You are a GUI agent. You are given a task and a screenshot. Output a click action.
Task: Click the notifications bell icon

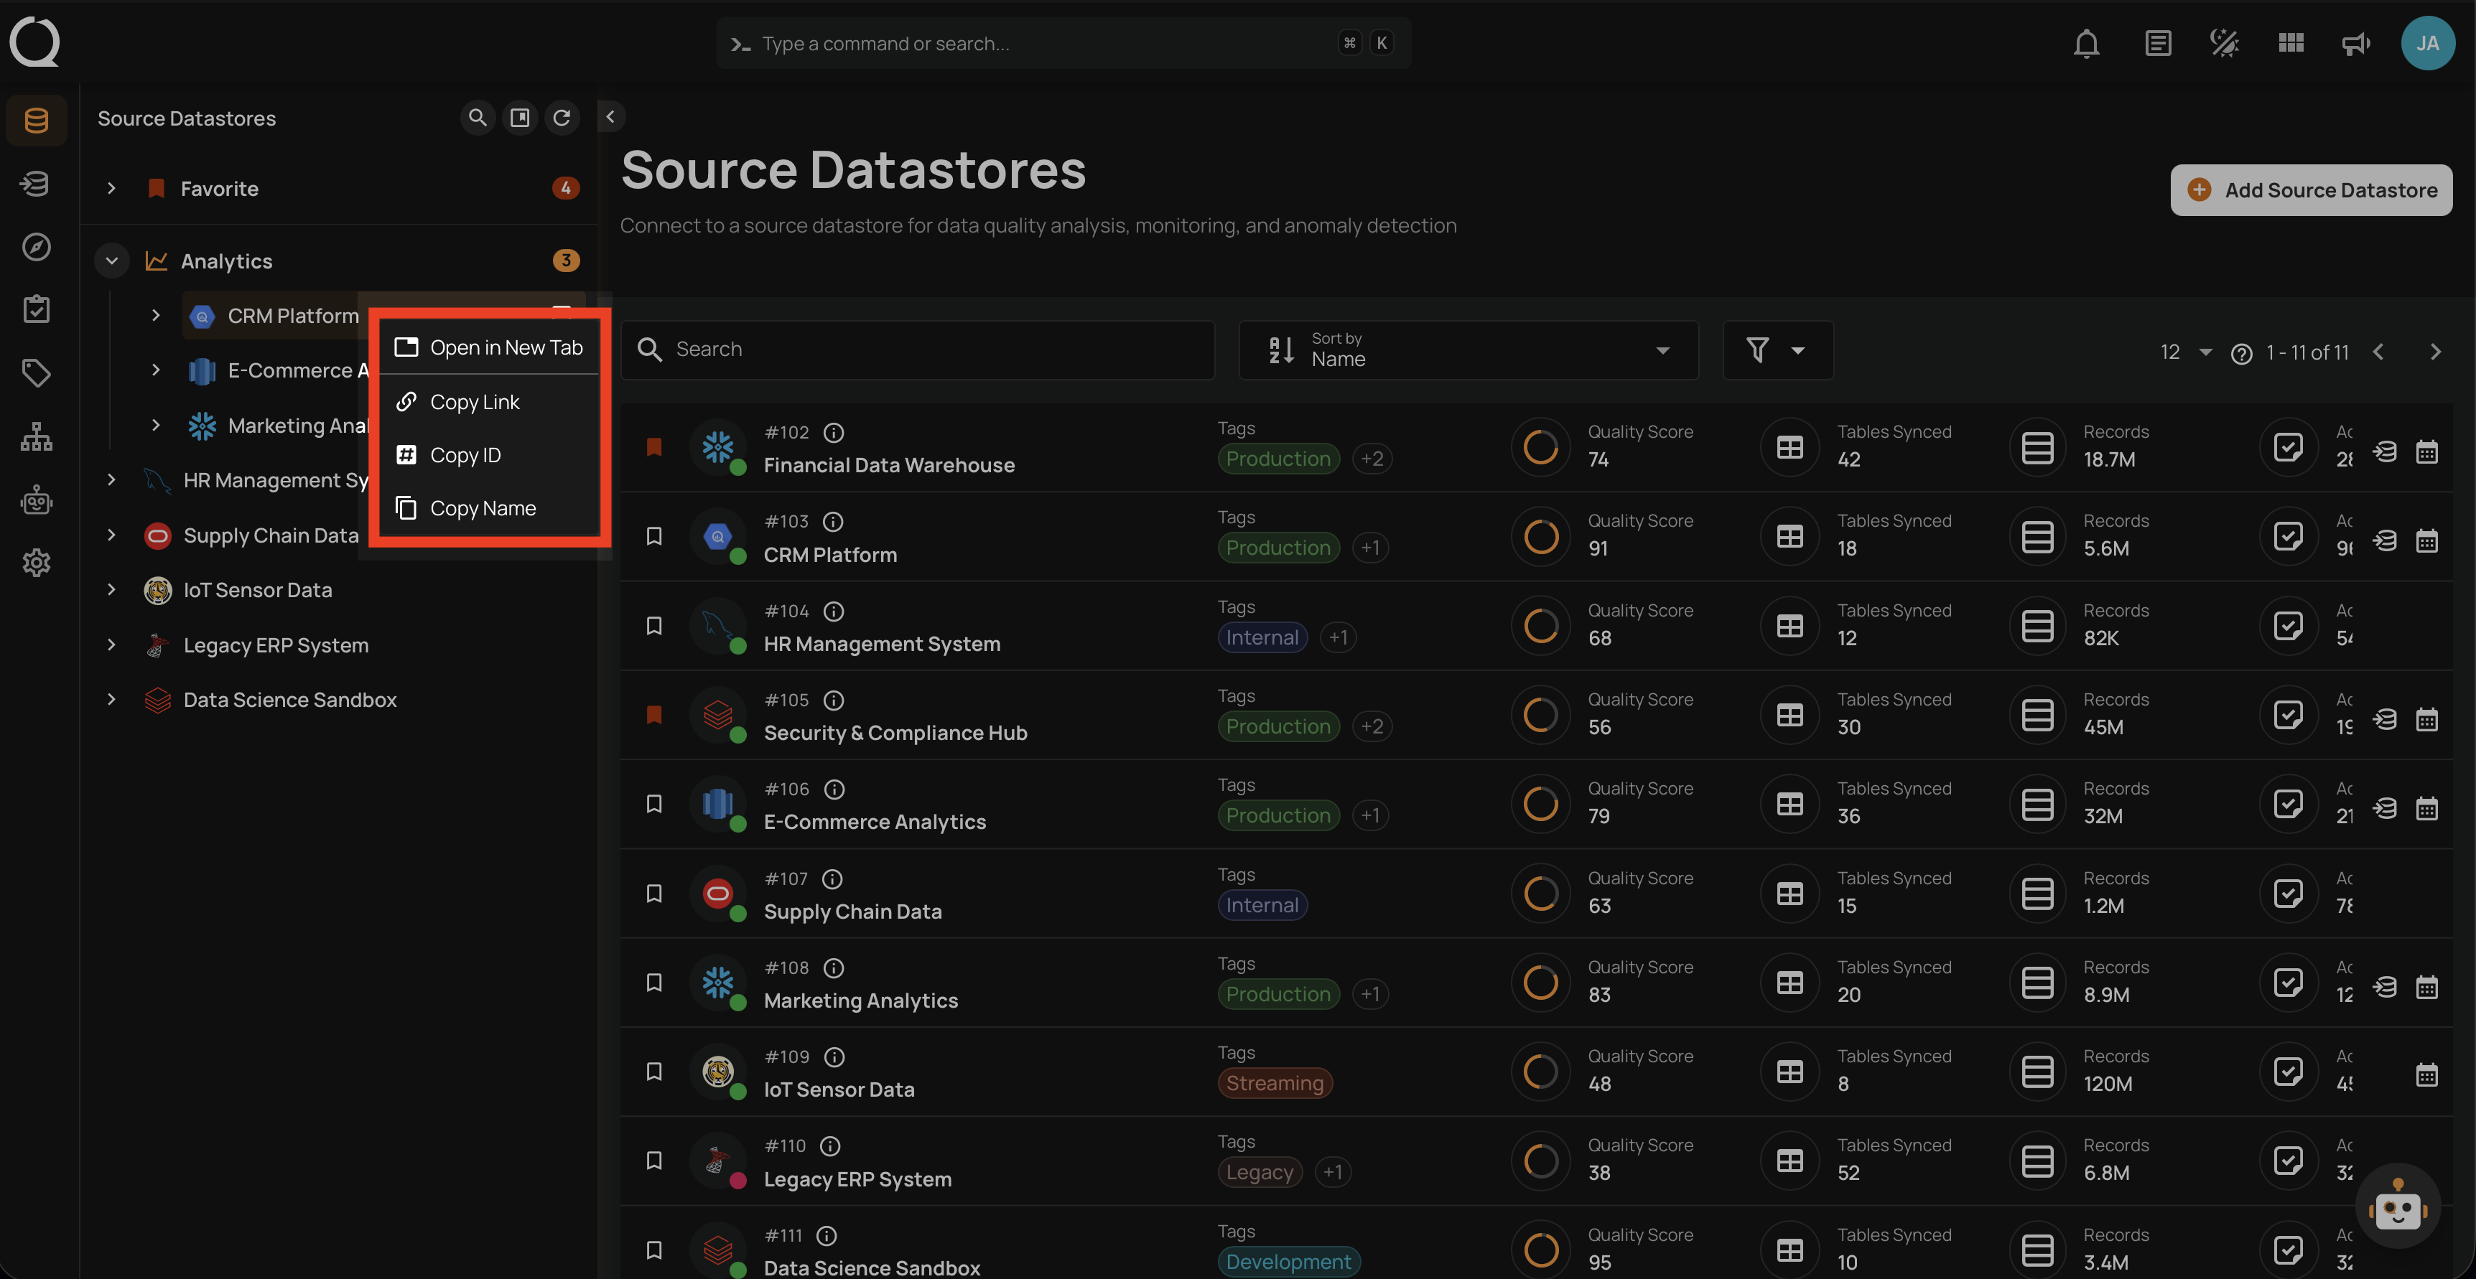coord(2086,43)
